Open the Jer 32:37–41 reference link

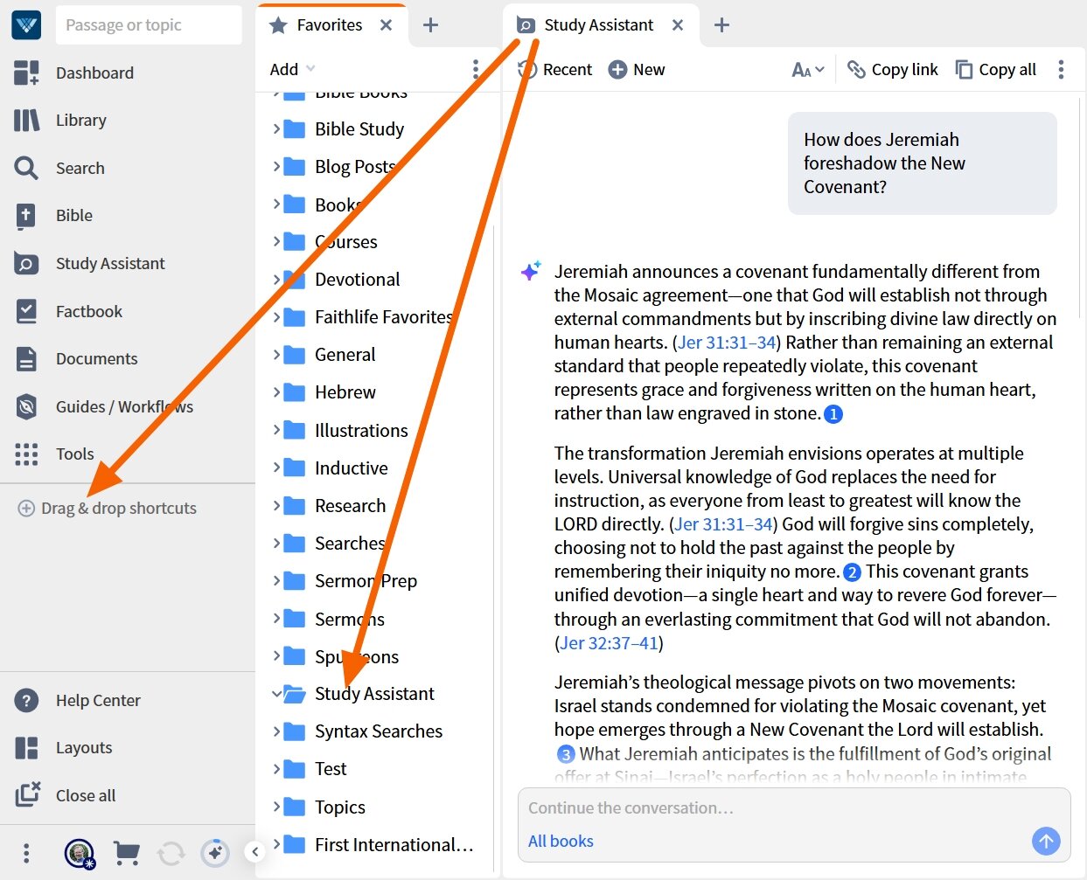[609, 643]
